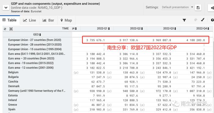Switch to the Table tab
This screenshot has width=214, height=113.
pos(10,20)
